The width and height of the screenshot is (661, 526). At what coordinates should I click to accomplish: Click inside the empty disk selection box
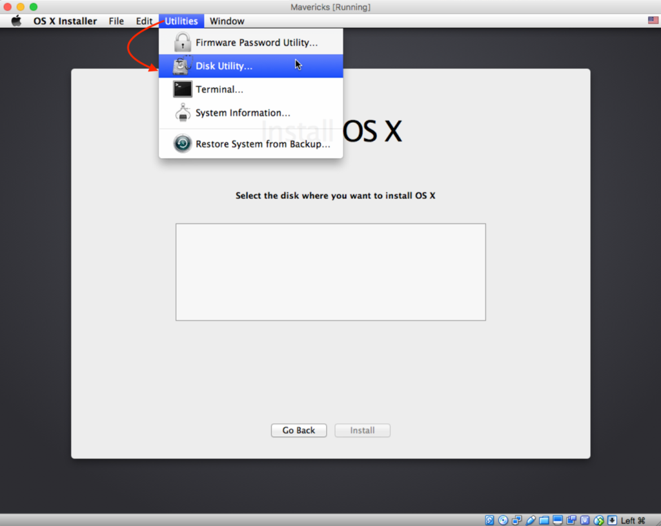330,271
